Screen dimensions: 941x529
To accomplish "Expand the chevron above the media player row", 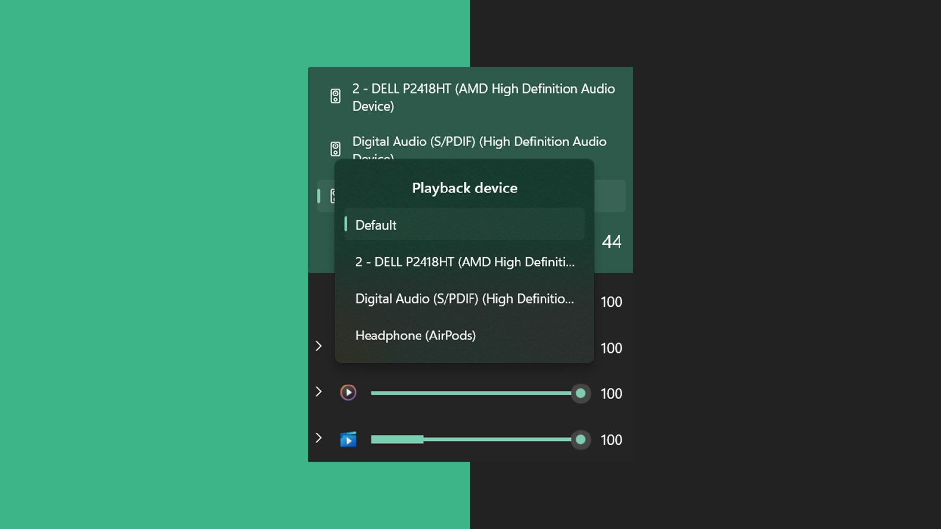I will click(319, 346).
